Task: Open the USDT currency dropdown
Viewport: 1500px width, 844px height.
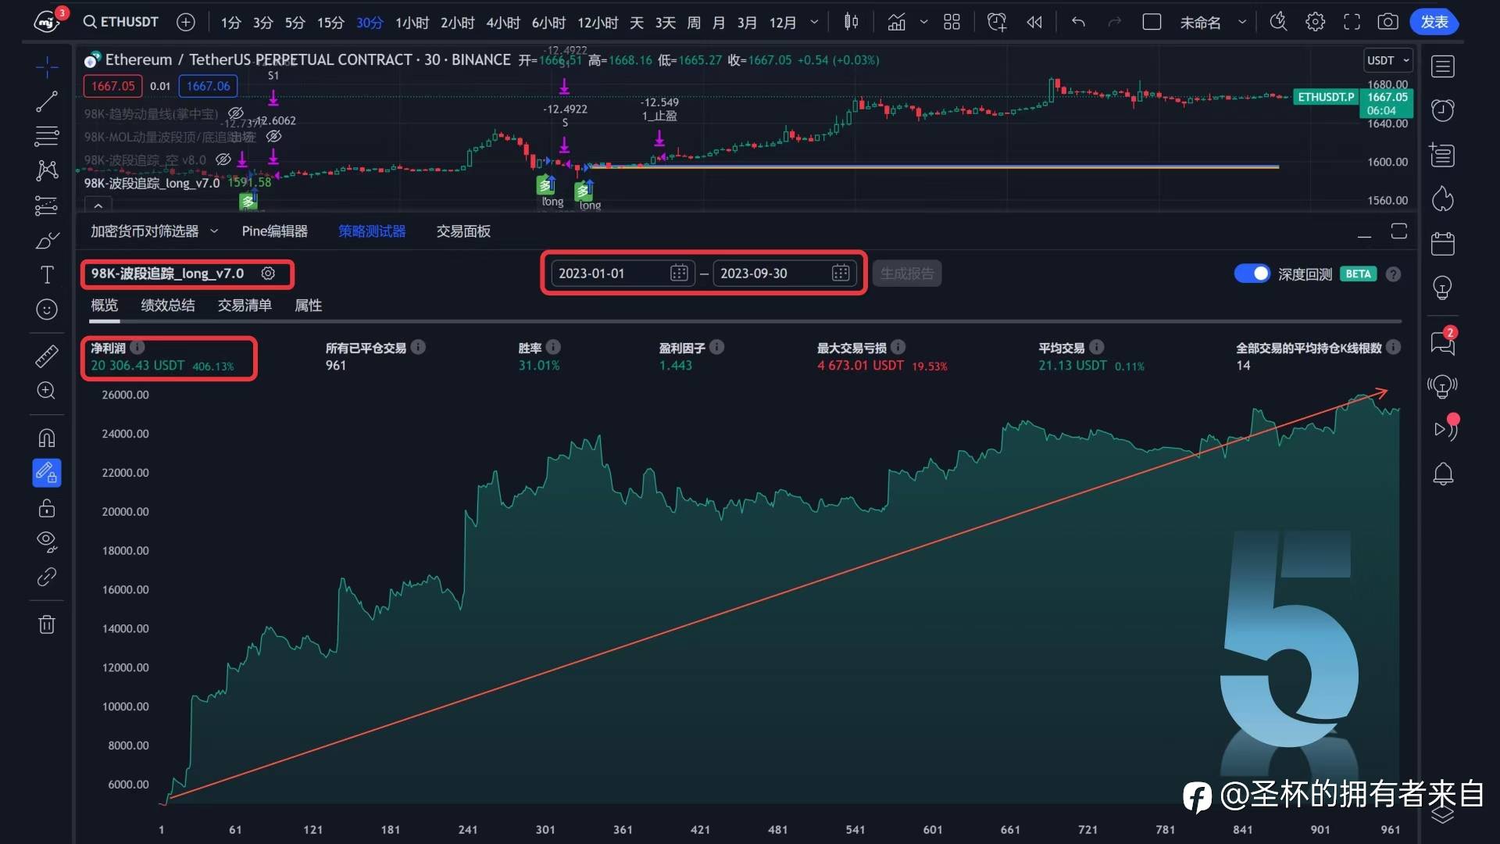Action: tap(1387, 60)
